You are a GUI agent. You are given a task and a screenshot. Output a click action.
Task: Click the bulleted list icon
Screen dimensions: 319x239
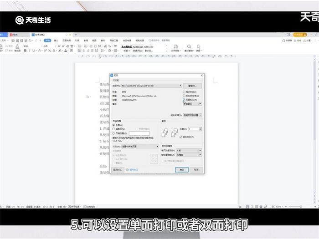(80, 46)
